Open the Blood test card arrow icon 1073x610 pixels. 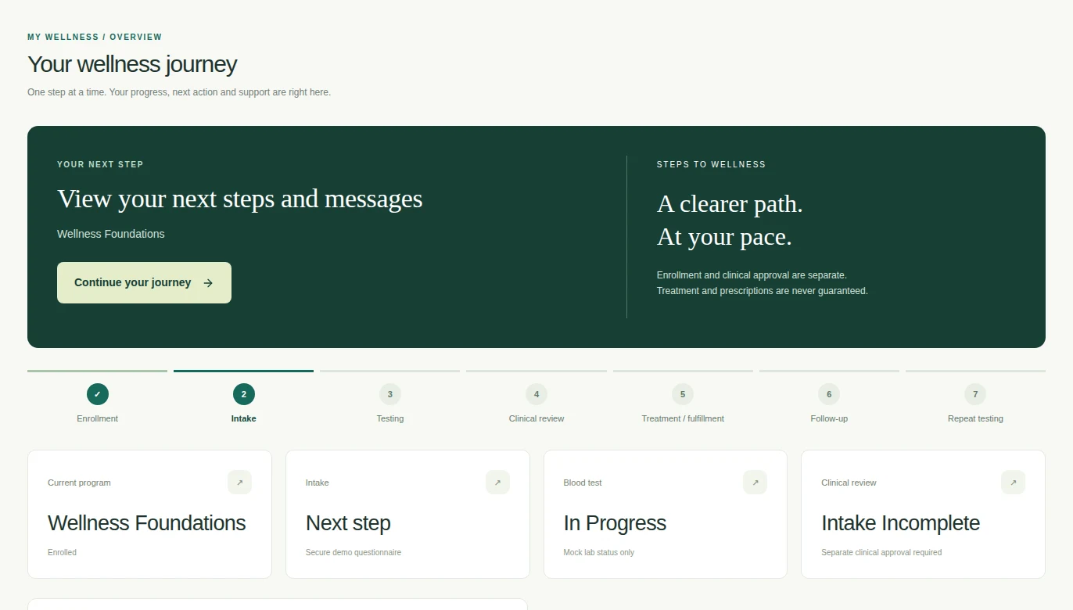point(755,483)
